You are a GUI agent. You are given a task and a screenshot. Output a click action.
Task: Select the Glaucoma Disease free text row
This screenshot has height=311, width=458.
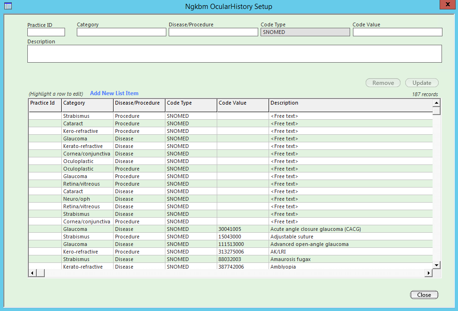click(230, 139)
